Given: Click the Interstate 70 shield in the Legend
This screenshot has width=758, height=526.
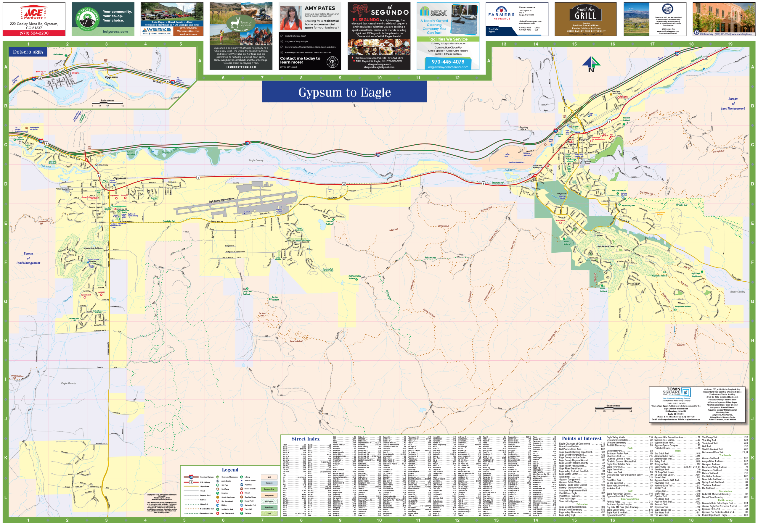Looking at the screenshot, I should point(191,477).
